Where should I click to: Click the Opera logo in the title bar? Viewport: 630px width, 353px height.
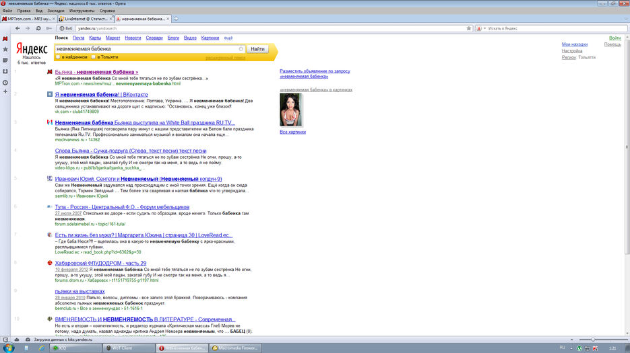(x=3, y=3)
